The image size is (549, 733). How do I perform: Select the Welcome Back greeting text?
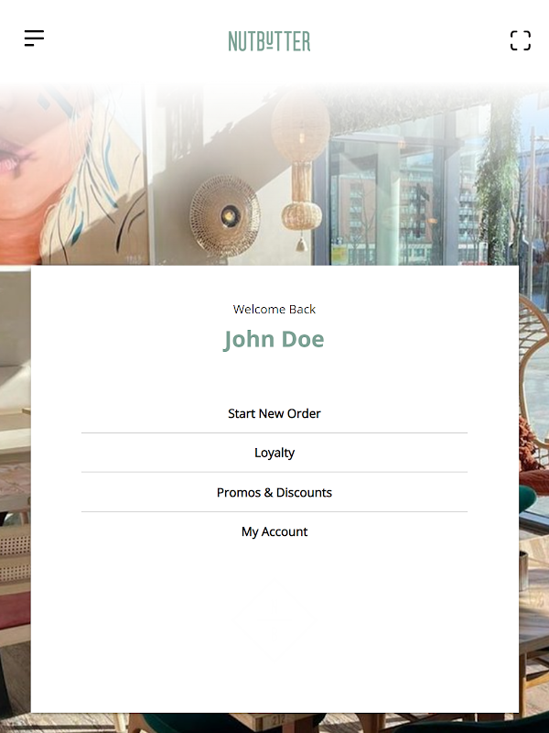[x=274, y=309]
